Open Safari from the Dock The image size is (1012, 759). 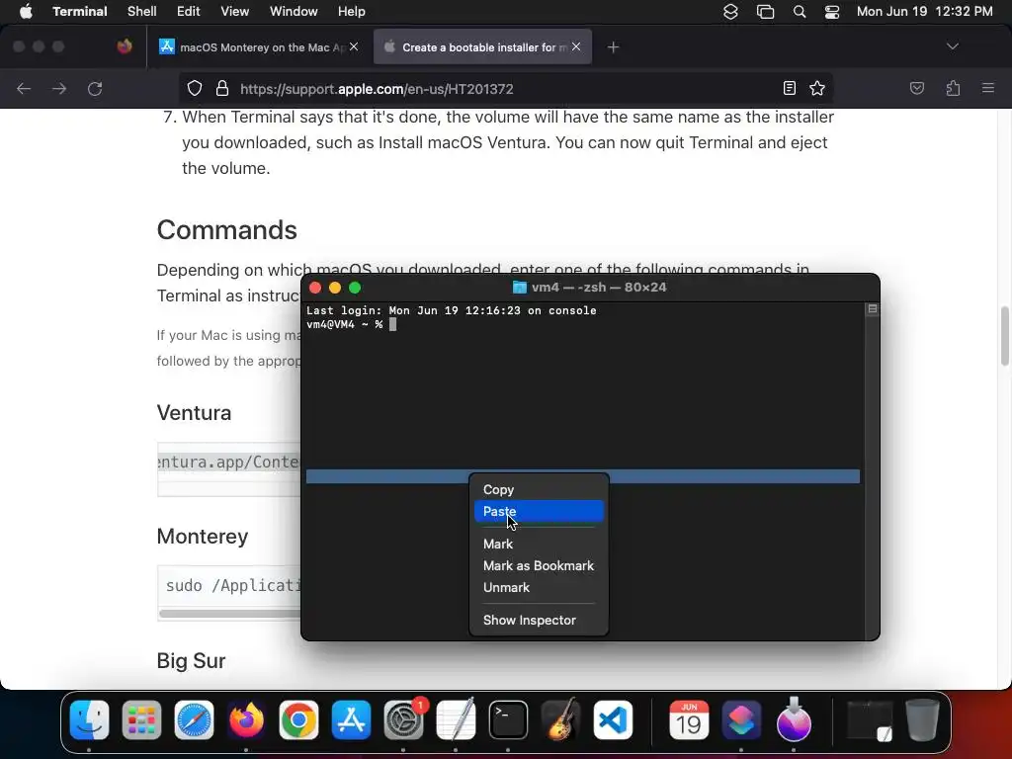pos(194,719)
